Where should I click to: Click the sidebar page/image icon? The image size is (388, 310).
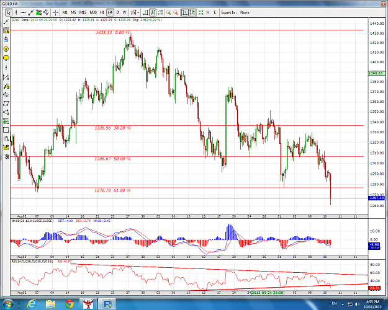coord(6,40)
